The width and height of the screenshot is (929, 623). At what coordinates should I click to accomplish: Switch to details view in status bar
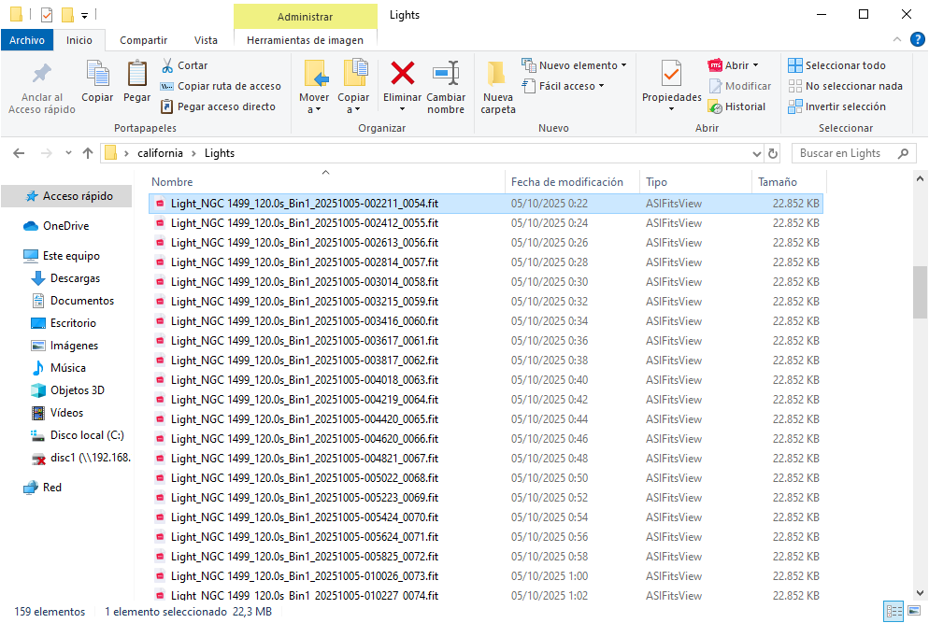(x=893, y=612)
